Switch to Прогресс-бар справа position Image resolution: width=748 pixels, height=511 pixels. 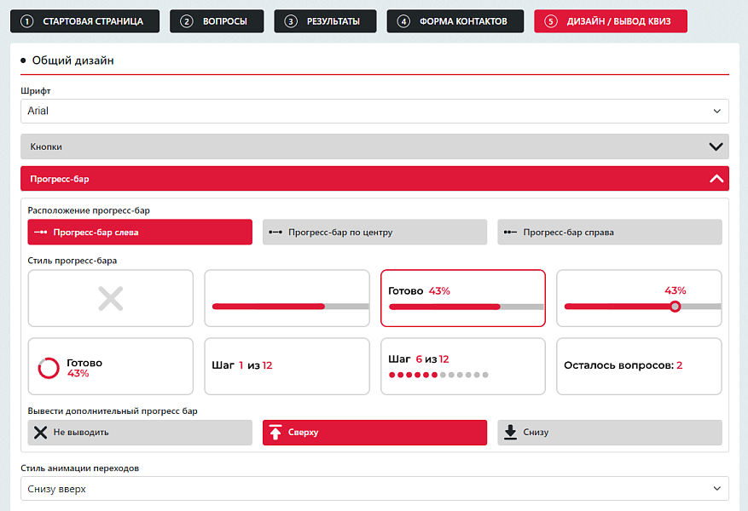(x=609, y=232)
